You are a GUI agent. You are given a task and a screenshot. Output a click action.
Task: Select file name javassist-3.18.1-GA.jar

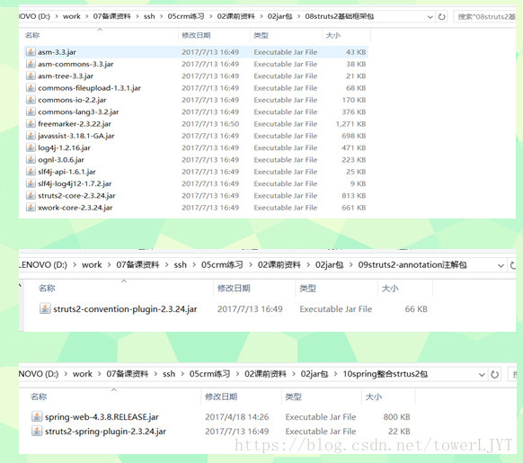point(76,136)
